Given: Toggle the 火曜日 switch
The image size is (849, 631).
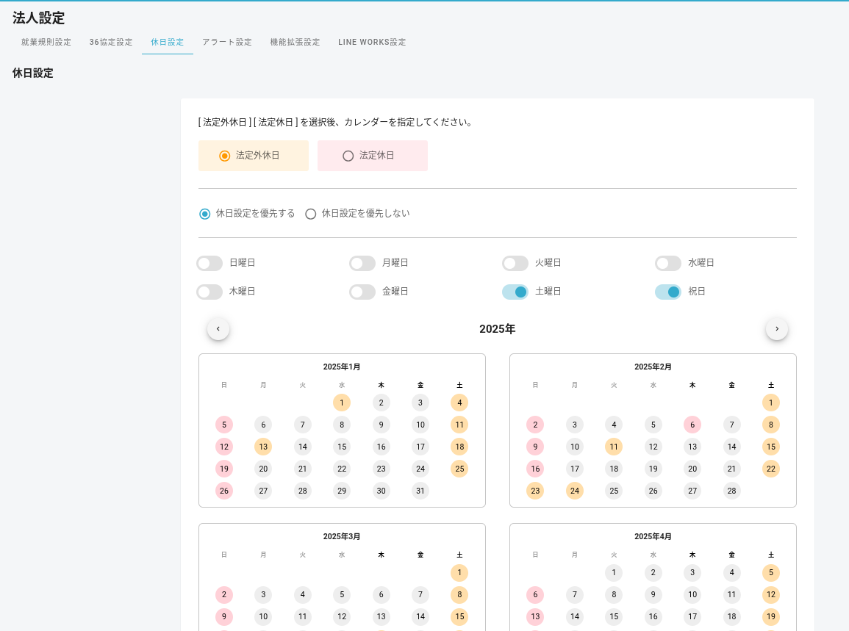Looking at the screenshot, I should coord(515,263).
